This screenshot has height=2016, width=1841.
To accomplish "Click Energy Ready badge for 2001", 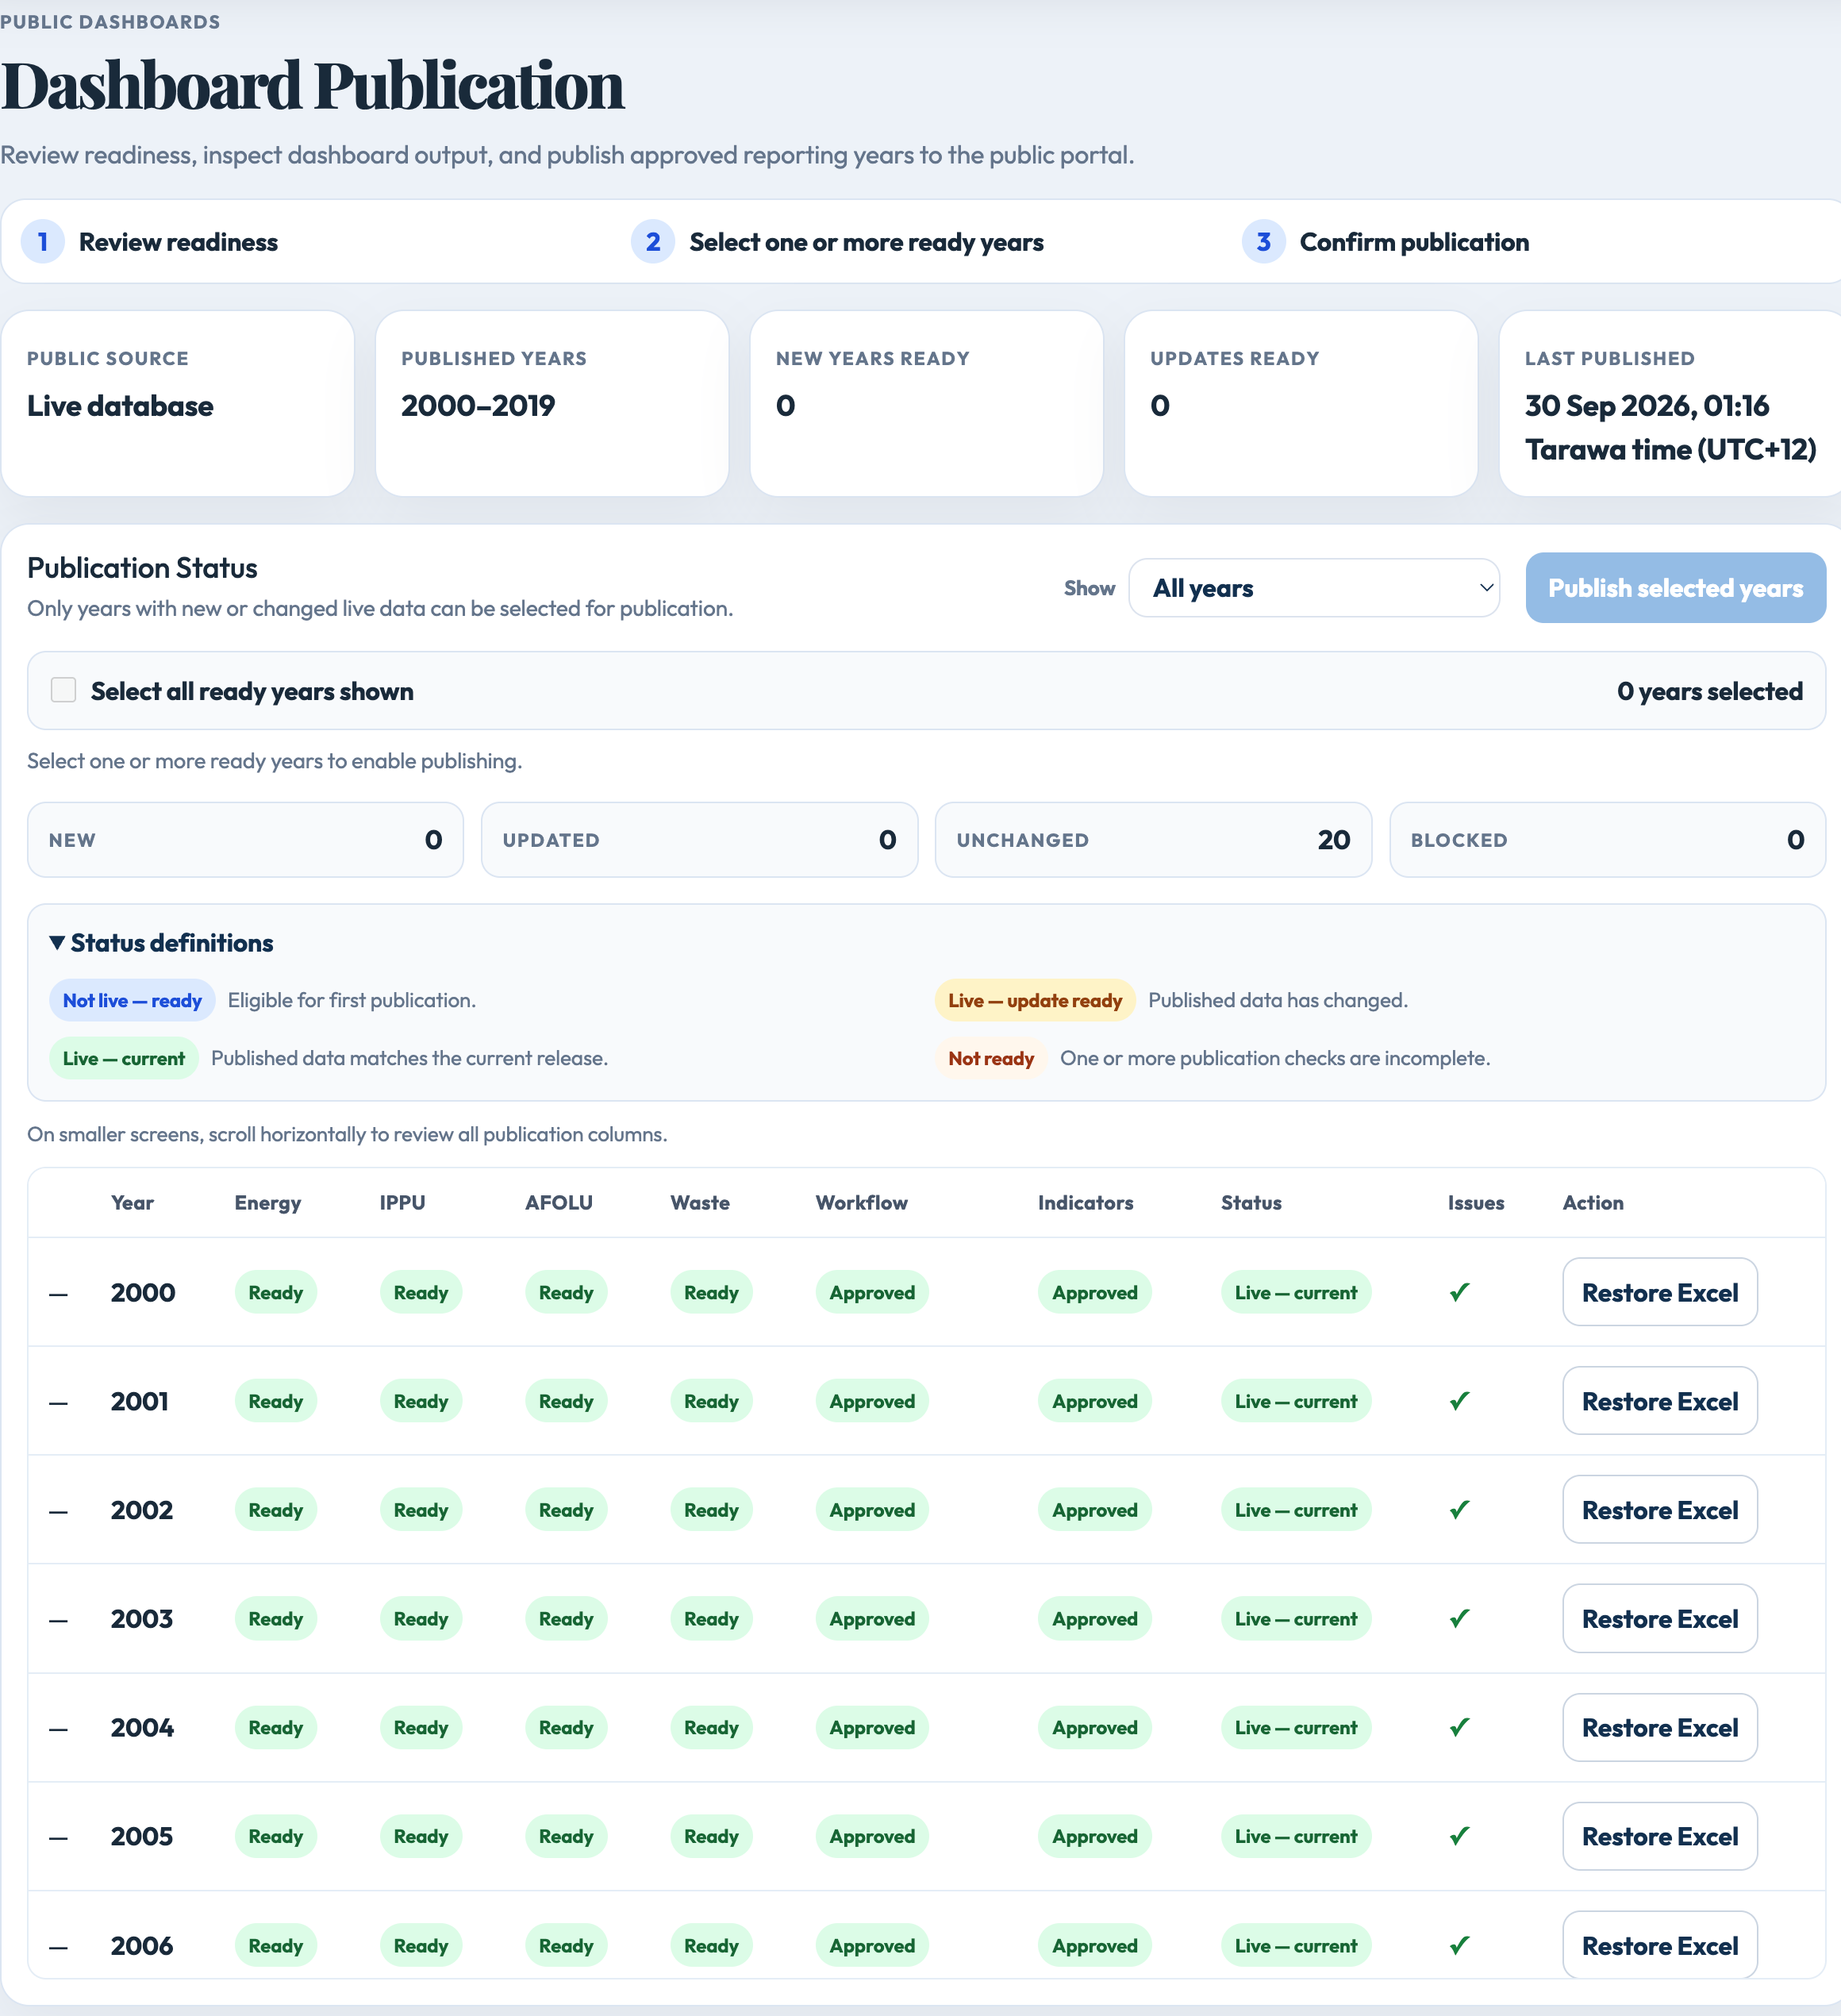I will point(275,1401).
